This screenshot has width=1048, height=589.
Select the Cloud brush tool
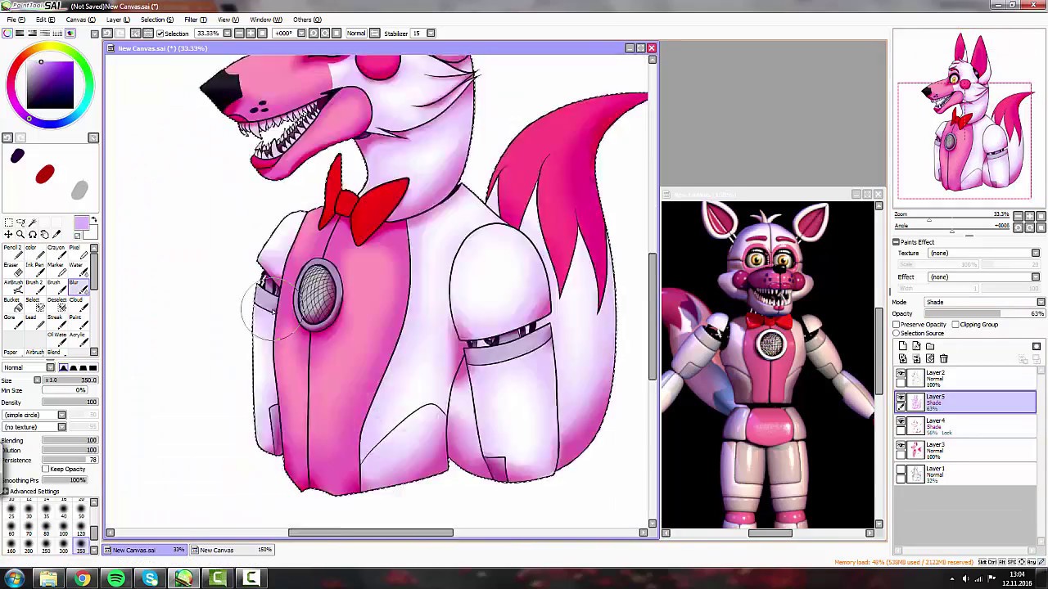point(79,306)
